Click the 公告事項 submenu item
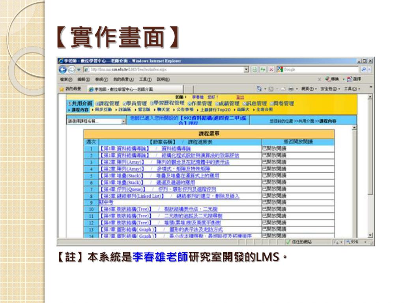Viewport: 404px width, 303px height. (x=185, y=110)
